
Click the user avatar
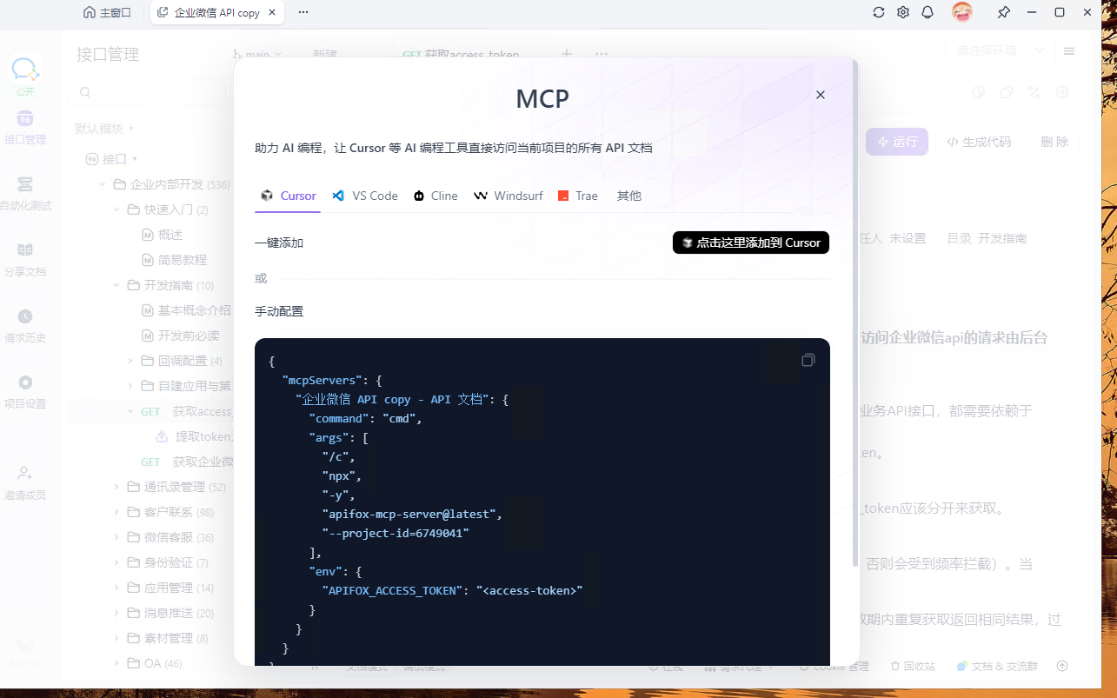(x=961, y=12)
